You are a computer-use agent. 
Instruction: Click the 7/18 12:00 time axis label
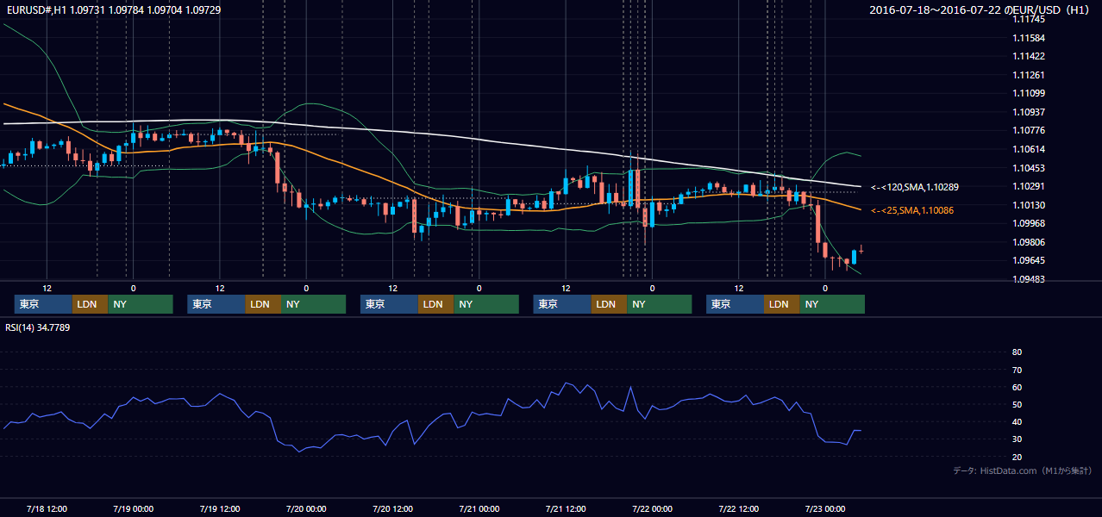pos(47,508)
